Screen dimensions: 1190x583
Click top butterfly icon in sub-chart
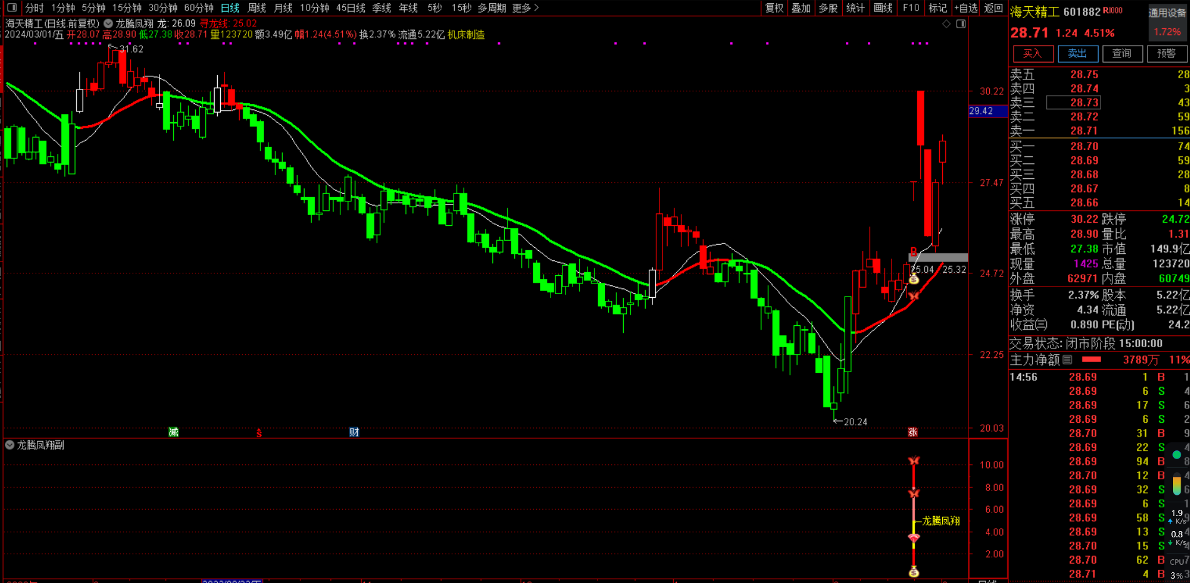pyautogui.click(x=914, y=461)
